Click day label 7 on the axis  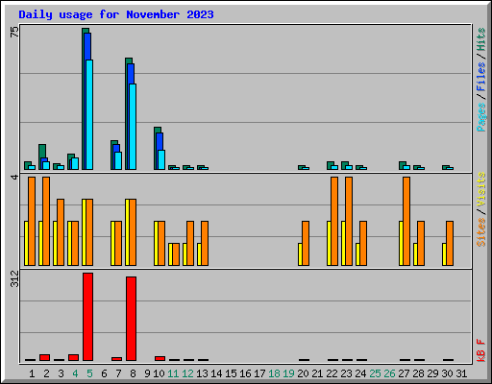pyautogui.click(x=118, y=373)
